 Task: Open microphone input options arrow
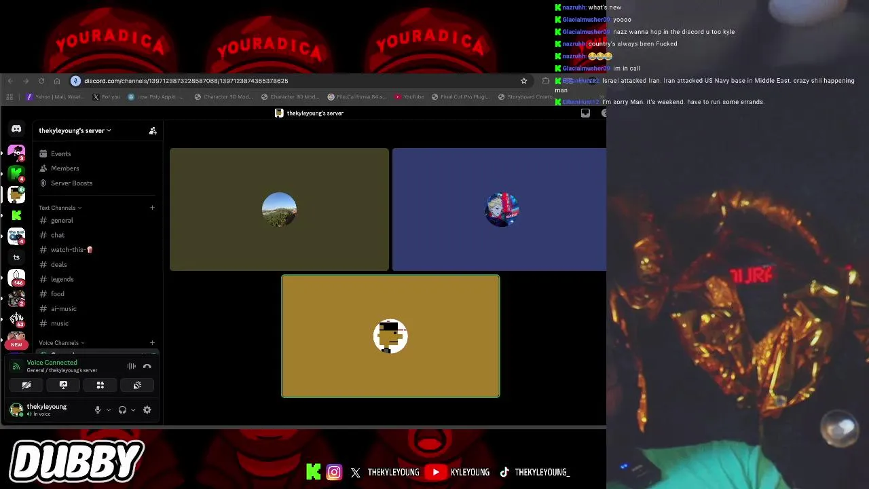108,410
